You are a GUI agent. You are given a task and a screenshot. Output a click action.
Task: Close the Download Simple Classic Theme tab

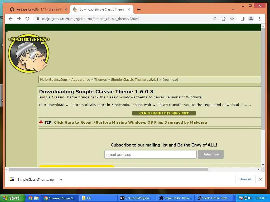tap(129, 9)
